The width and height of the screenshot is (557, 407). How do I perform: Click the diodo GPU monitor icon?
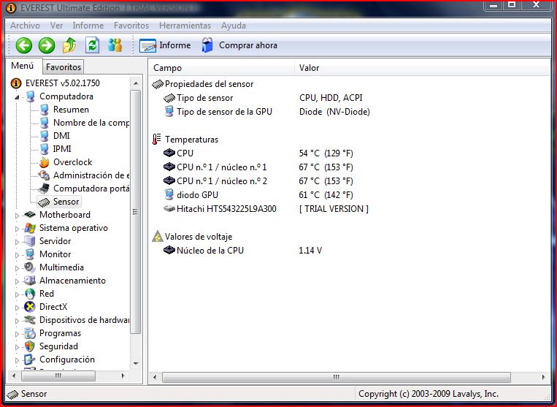click(x=169, y=194)
